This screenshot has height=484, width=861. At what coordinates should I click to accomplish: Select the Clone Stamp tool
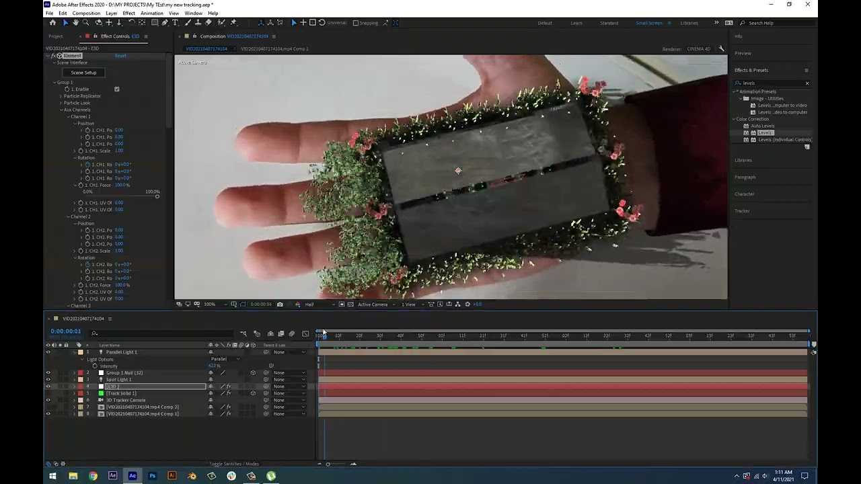(x=197, y=23)
